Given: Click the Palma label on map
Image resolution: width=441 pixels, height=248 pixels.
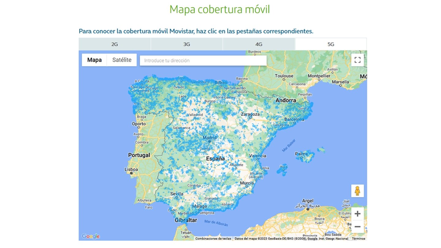Looking at the screenshot, I should pos(301,154).
